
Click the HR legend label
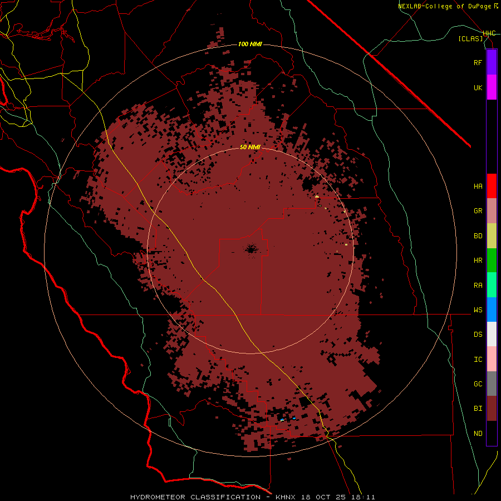478,261
